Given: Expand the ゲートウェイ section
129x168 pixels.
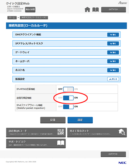Looking at the screenshot, I should 113,52.
